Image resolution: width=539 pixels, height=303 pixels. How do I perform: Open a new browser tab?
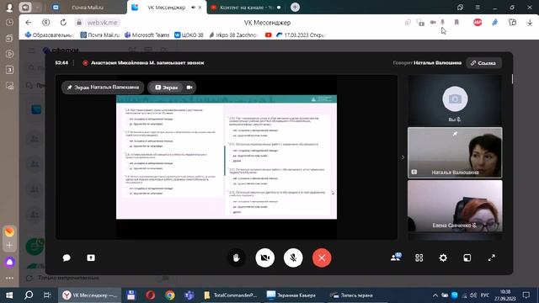[295, 8]
